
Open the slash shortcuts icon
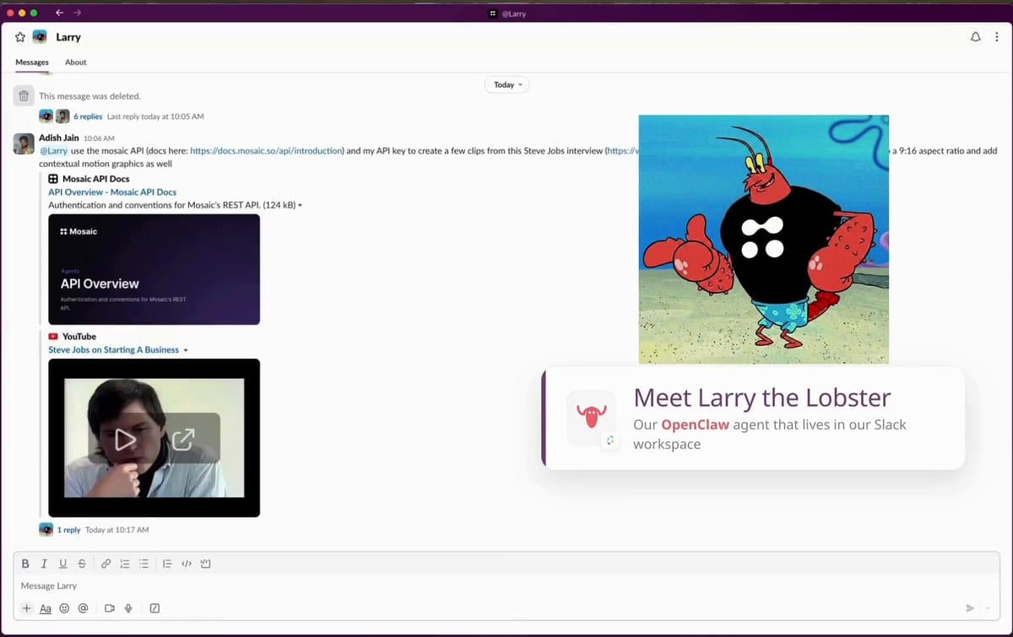point(154,608)
